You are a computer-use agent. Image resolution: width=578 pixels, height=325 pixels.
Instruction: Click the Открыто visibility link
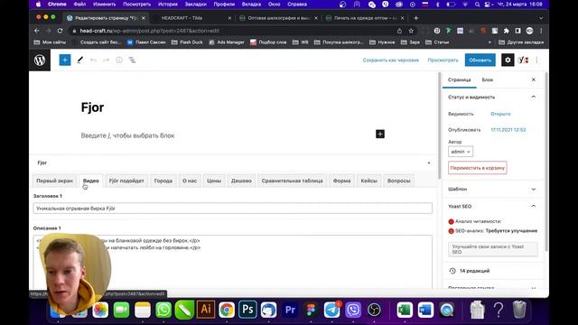pos(500,114)
